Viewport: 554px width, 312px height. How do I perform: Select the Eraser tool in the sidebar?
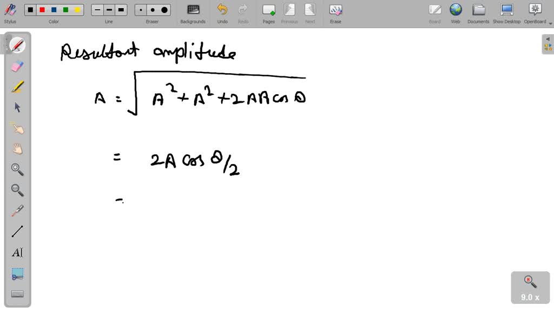click(x=16, y=66)
